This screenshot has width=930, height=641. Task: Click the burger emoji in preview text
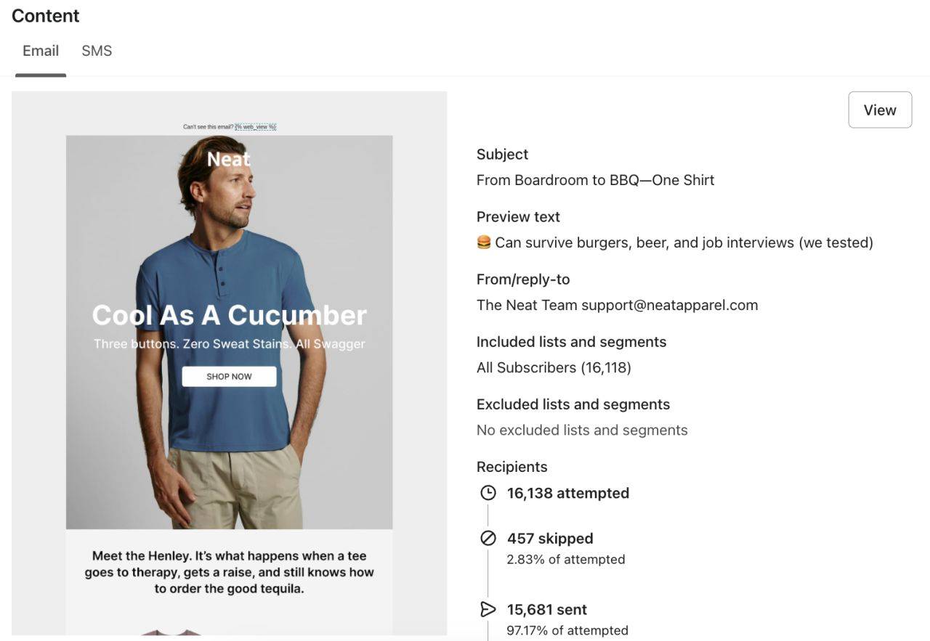point(484,242)
